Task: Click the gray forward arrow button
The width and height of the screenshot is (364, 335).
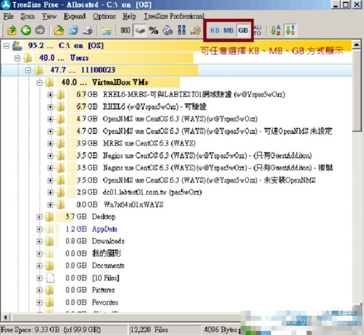Action: click(x=40, y=30)
